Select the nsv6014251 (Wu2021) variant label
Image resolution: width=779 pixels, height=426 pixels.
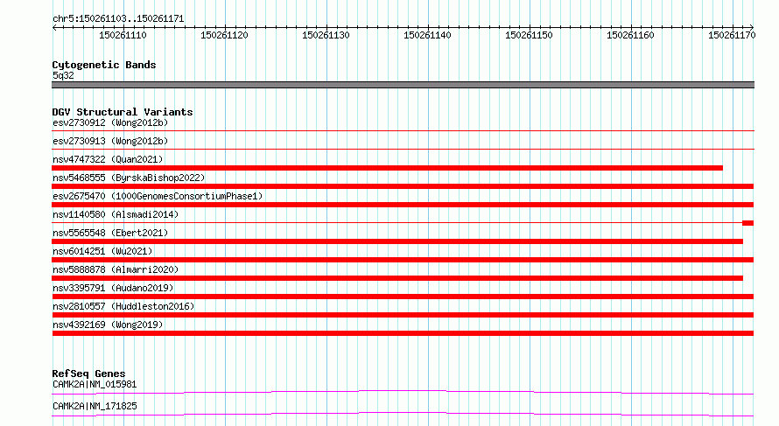[102, 251]
